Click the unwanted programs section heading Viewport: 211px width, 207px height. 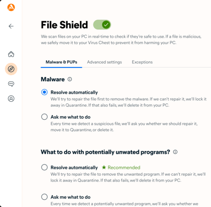point(105,152)
